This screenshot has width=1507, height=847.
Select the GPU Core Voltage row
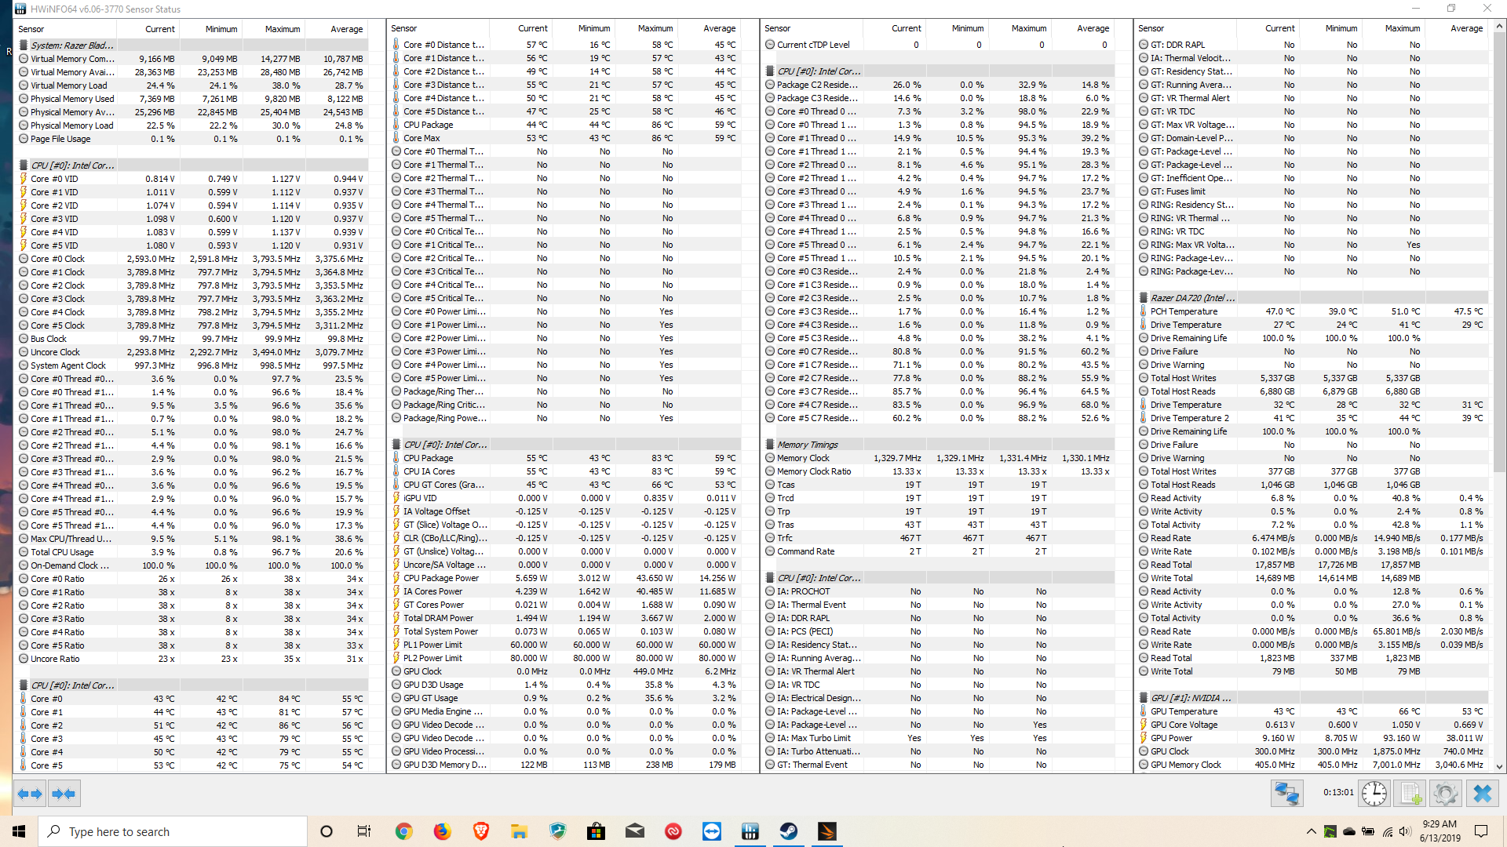click(x=1313, y=725)
